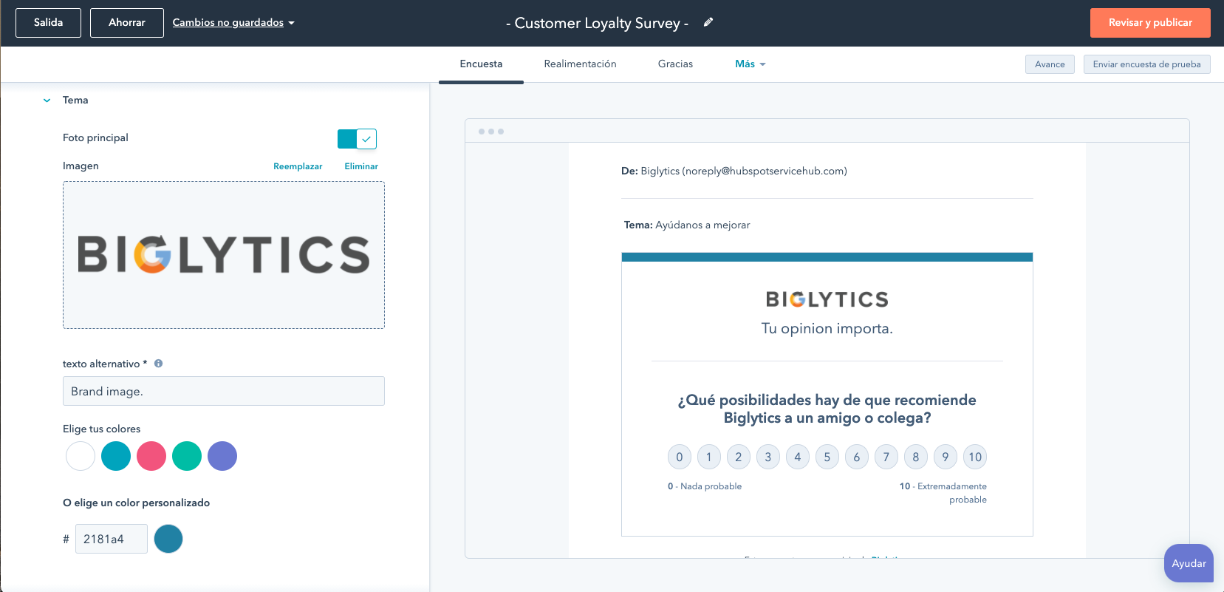The width and height of the screenshot is (1224, 592).
Task: Click Revisar y publicar button
Action: [x=1150, y=23]
